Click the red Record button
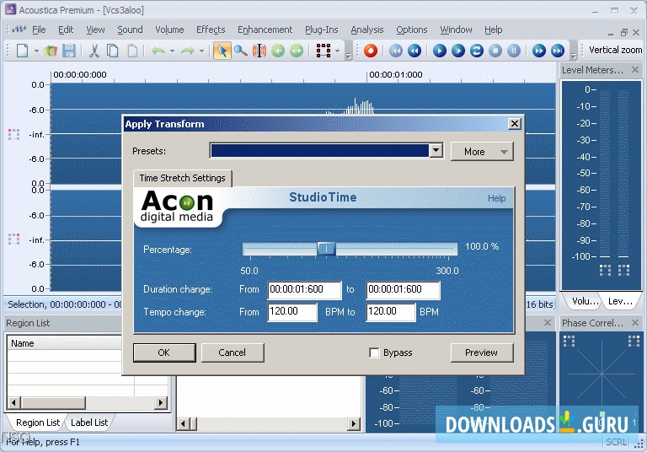 coord(371,51)
